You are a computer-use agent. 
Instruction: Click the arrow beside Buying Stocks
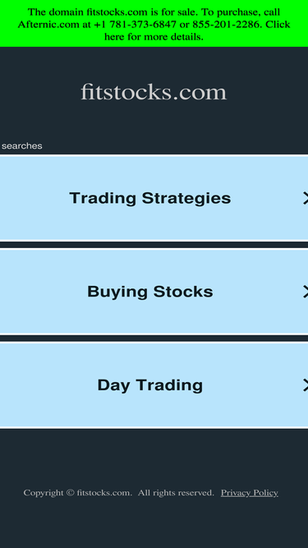click(306, 292)
